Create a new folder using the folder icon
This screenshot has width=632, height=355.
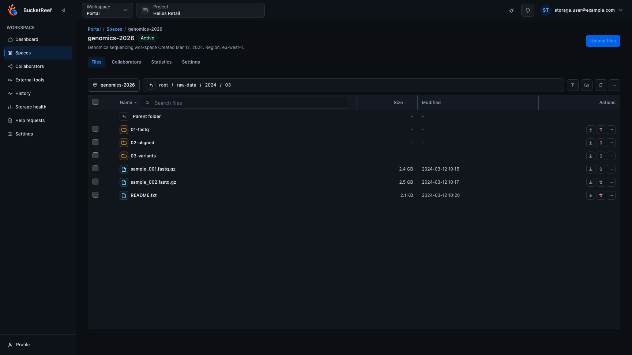[x=587, y=85]
